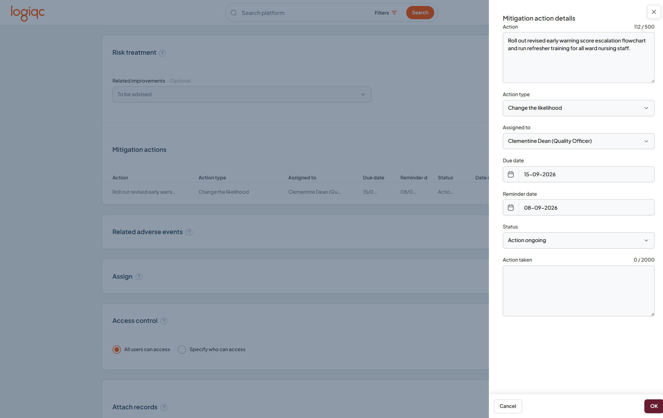Select All users can access radio

[117, 349]
